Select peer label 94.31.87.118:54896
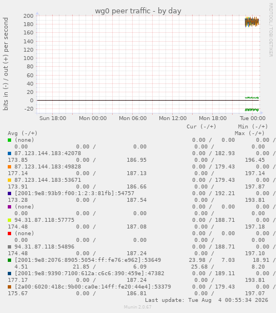 44,247
